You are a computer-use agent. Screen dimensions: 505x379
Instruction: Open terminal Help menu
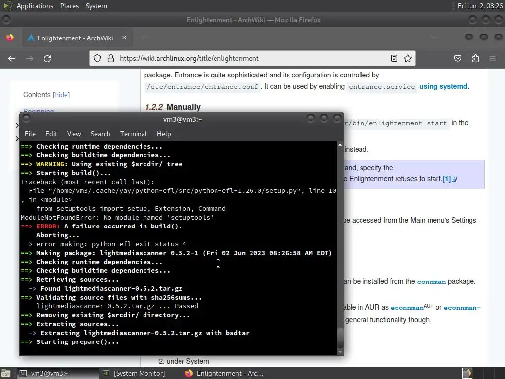coord(164,134)
